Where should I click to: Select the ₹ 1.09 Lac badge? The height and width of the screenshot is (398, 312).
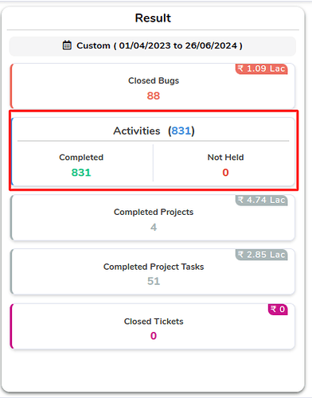pos(262,68)
